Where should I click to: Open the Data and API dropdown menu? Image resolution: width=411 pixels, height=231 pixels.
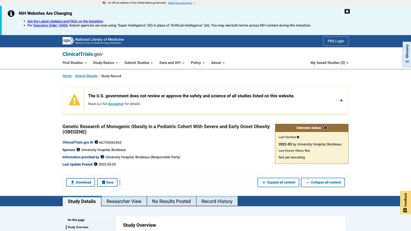(x=172, y=63)
